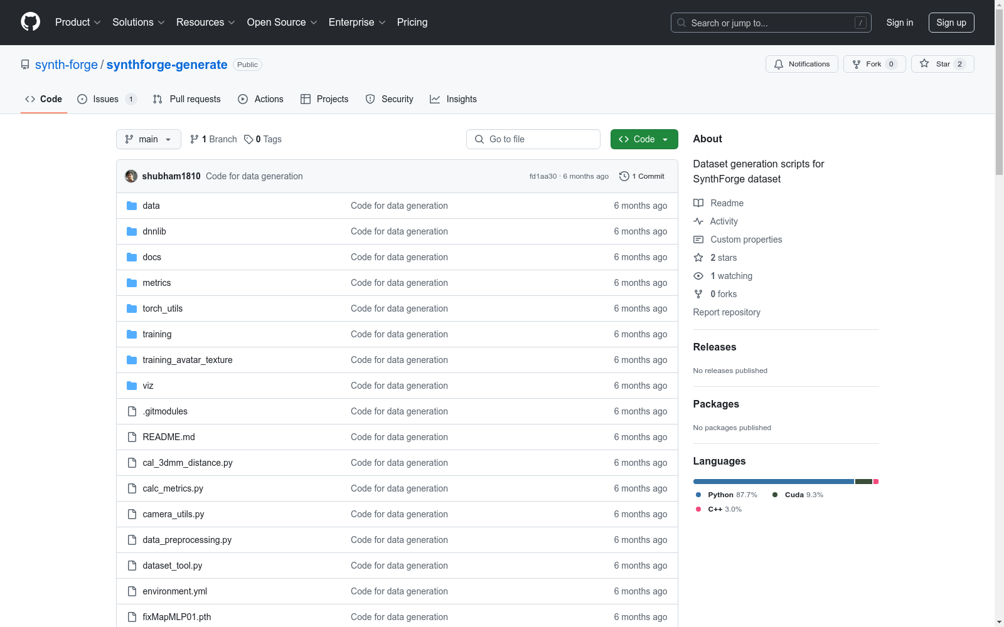The height and width of the screenshot is (627, 1004).
Task: Open the main branch selector dropdown
Action: 149,139
